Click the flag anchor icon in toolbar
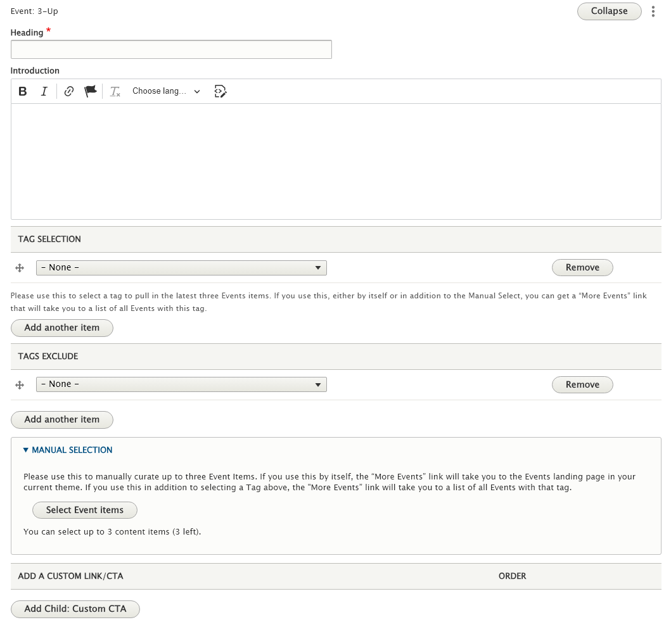The width and height of the screenshot is (671, 627). click(91, 91)
